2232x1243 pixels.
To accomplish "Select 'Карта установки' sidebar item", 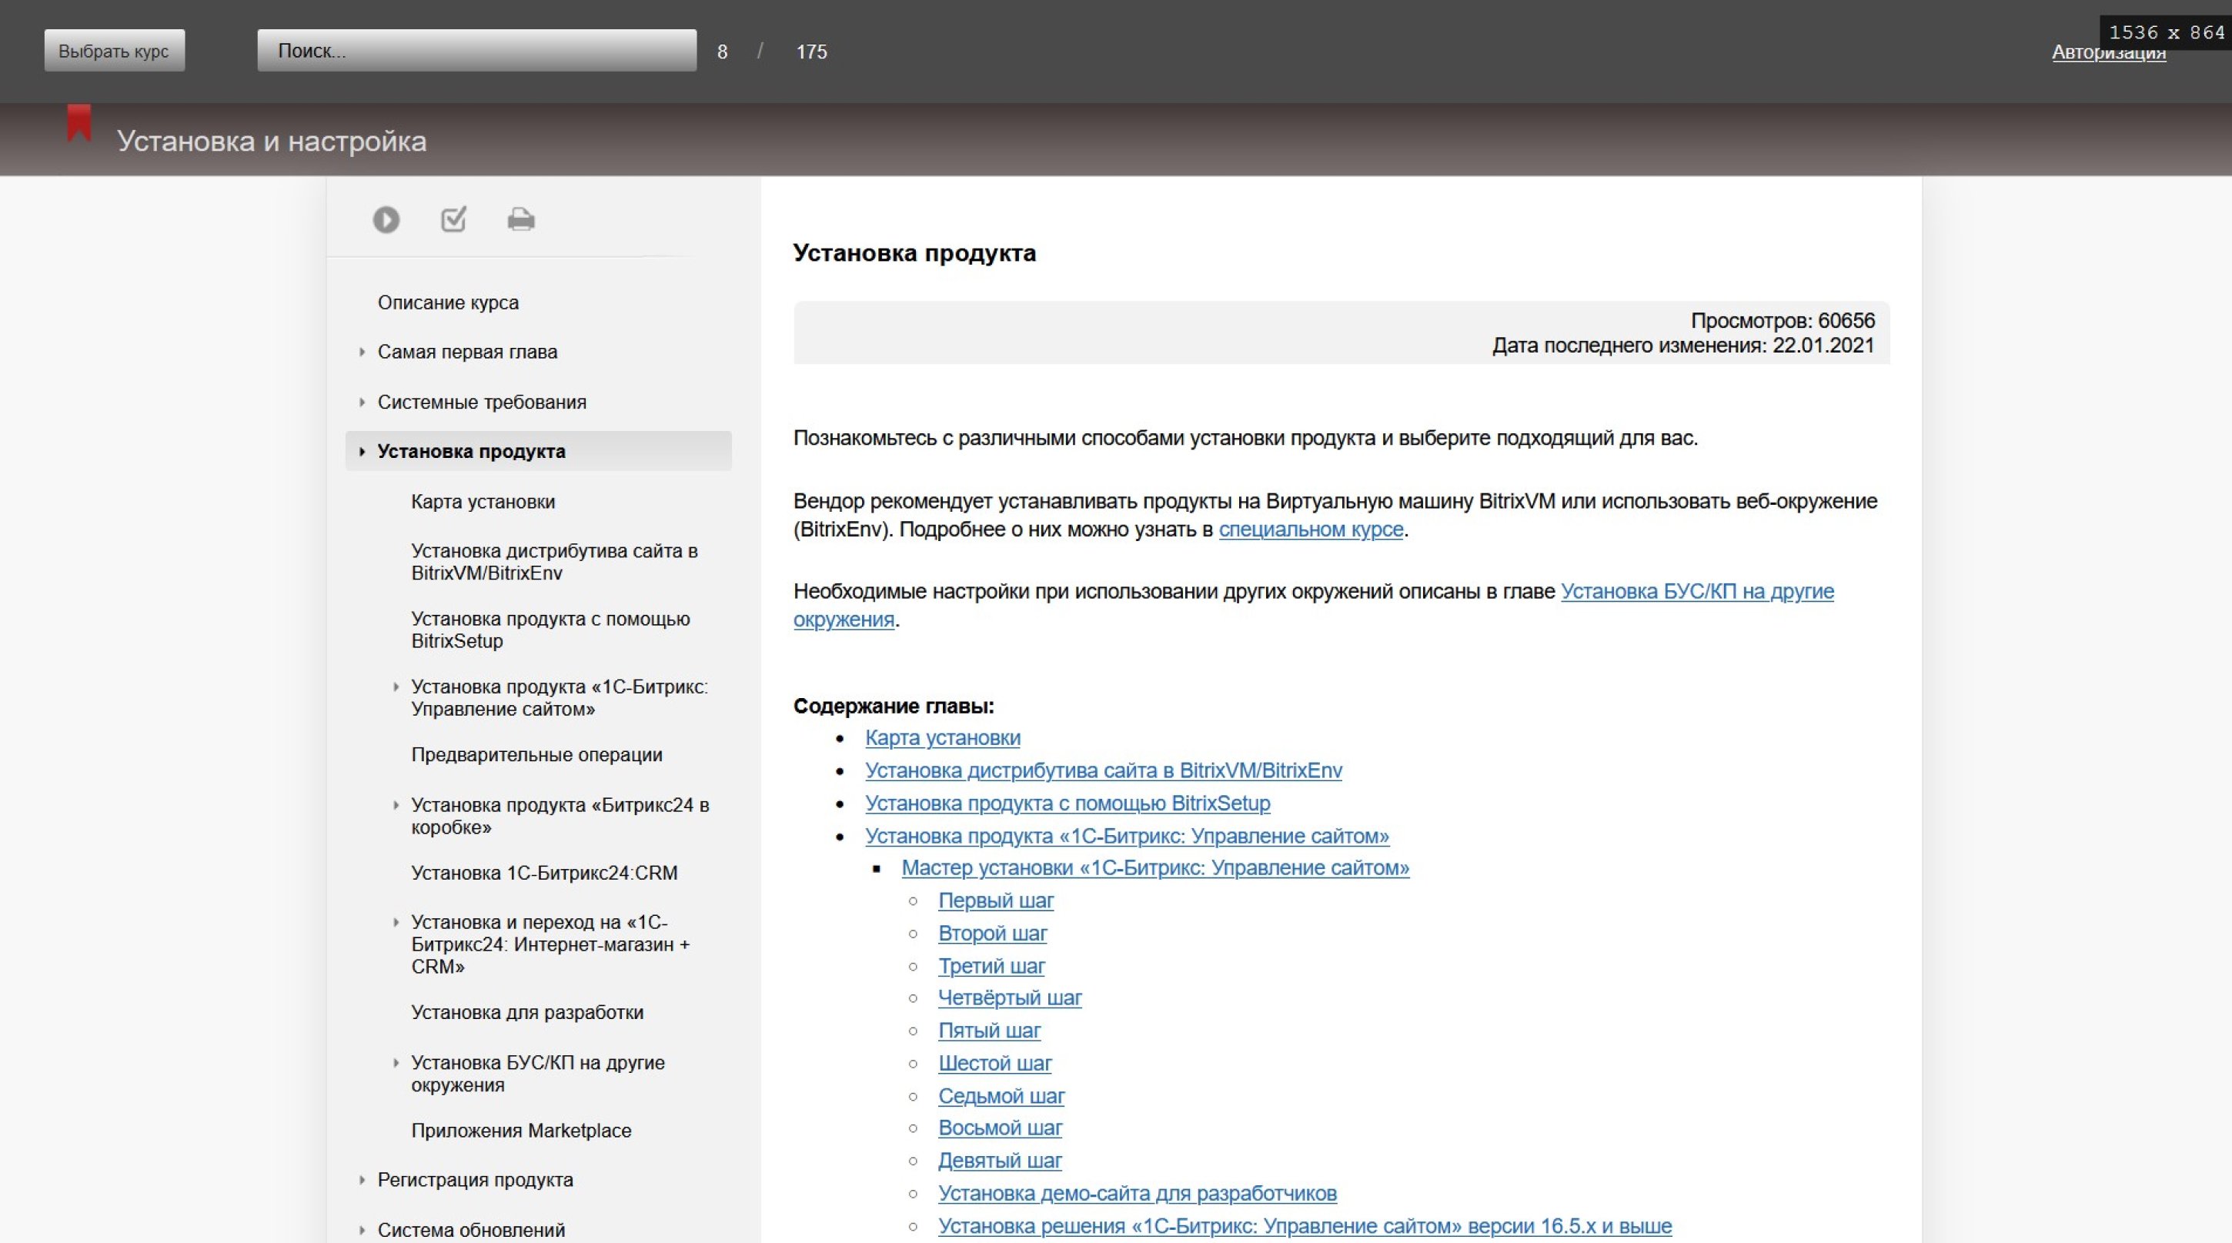I will point(483,502).
